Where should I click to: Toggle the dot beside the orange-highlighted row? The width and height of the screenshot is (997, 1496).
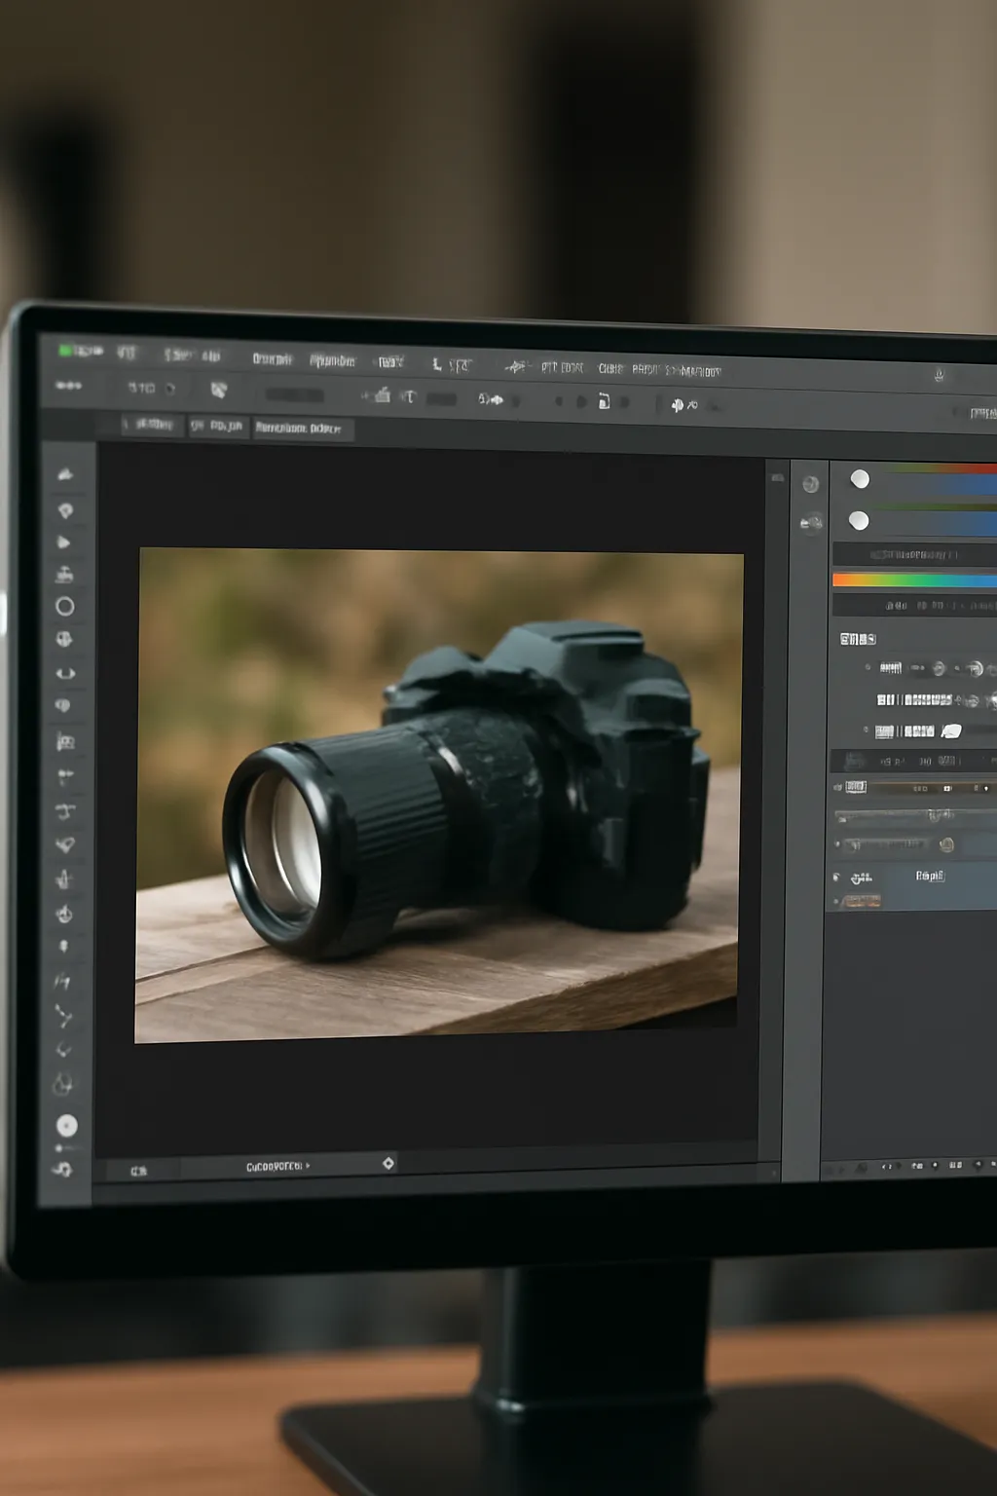point(836,902)
